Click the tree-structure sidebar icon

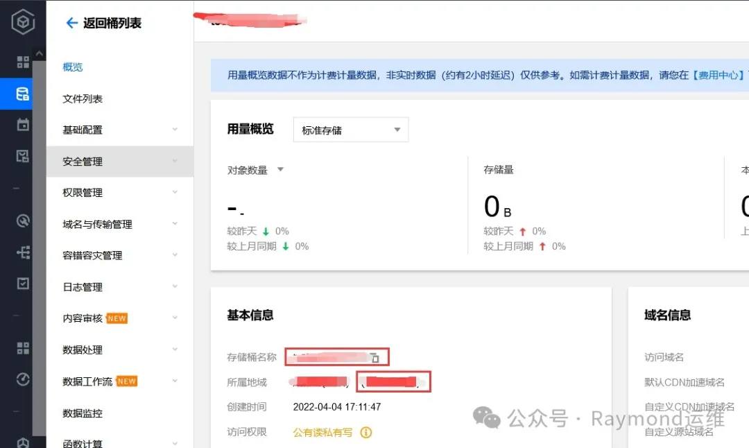click(23, 252)
